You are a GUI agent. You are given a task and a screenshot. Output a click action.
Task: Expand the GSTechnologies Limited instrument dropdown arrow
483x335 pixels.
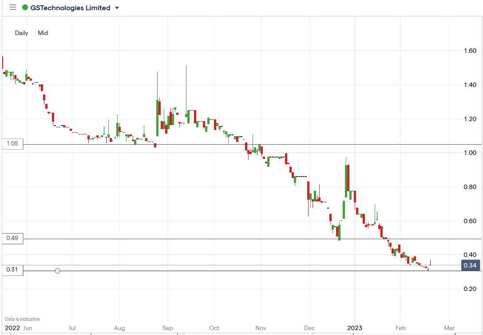(x=117, y=8)
